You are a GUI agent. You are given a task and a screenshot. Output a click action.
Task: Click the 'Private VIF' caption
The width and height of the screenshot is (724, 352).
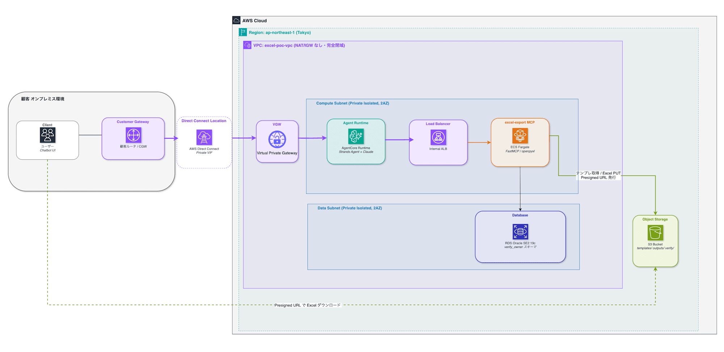click(204, 153)
